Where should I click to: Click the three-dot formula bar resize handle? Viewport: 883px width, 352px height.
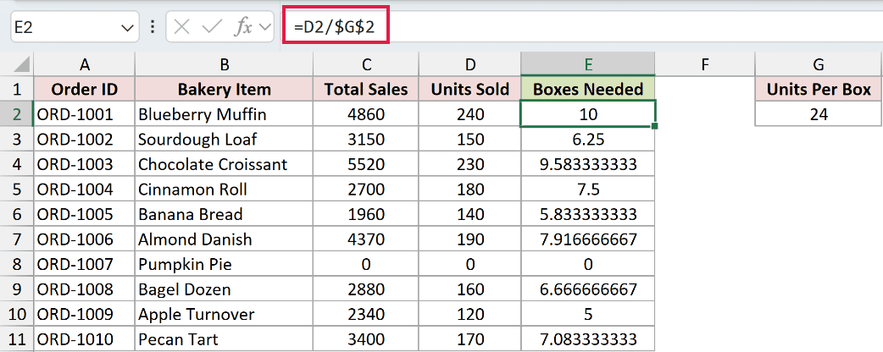(x=152, y=27)
